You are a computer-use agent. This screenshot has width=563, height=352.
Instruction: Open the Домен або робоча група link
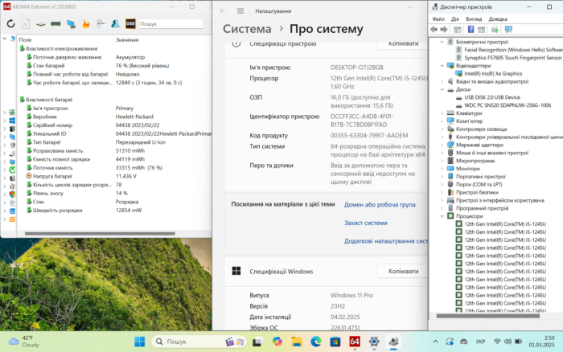pos(380,204)
